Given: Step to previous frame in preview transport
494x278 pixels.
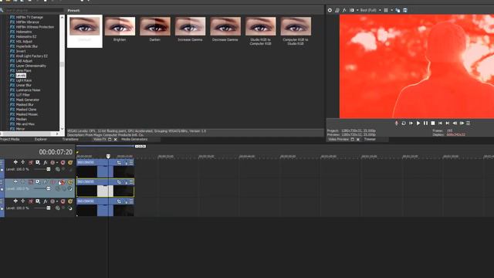Looking at the screenshot, I should [x=455, y=124].
